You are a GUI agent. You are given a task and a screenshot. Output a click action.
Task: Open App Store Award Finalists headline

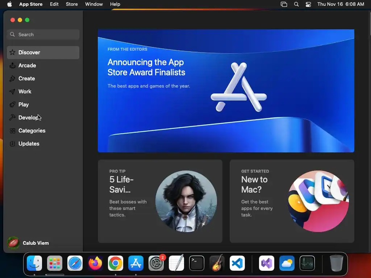click(x=146, y=67)
